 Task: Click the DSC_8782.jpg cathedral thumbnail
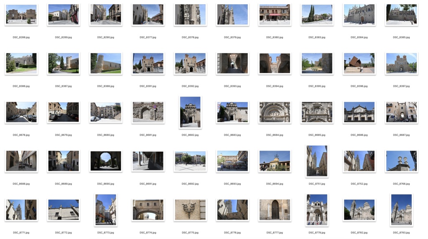tap(359, 210)
